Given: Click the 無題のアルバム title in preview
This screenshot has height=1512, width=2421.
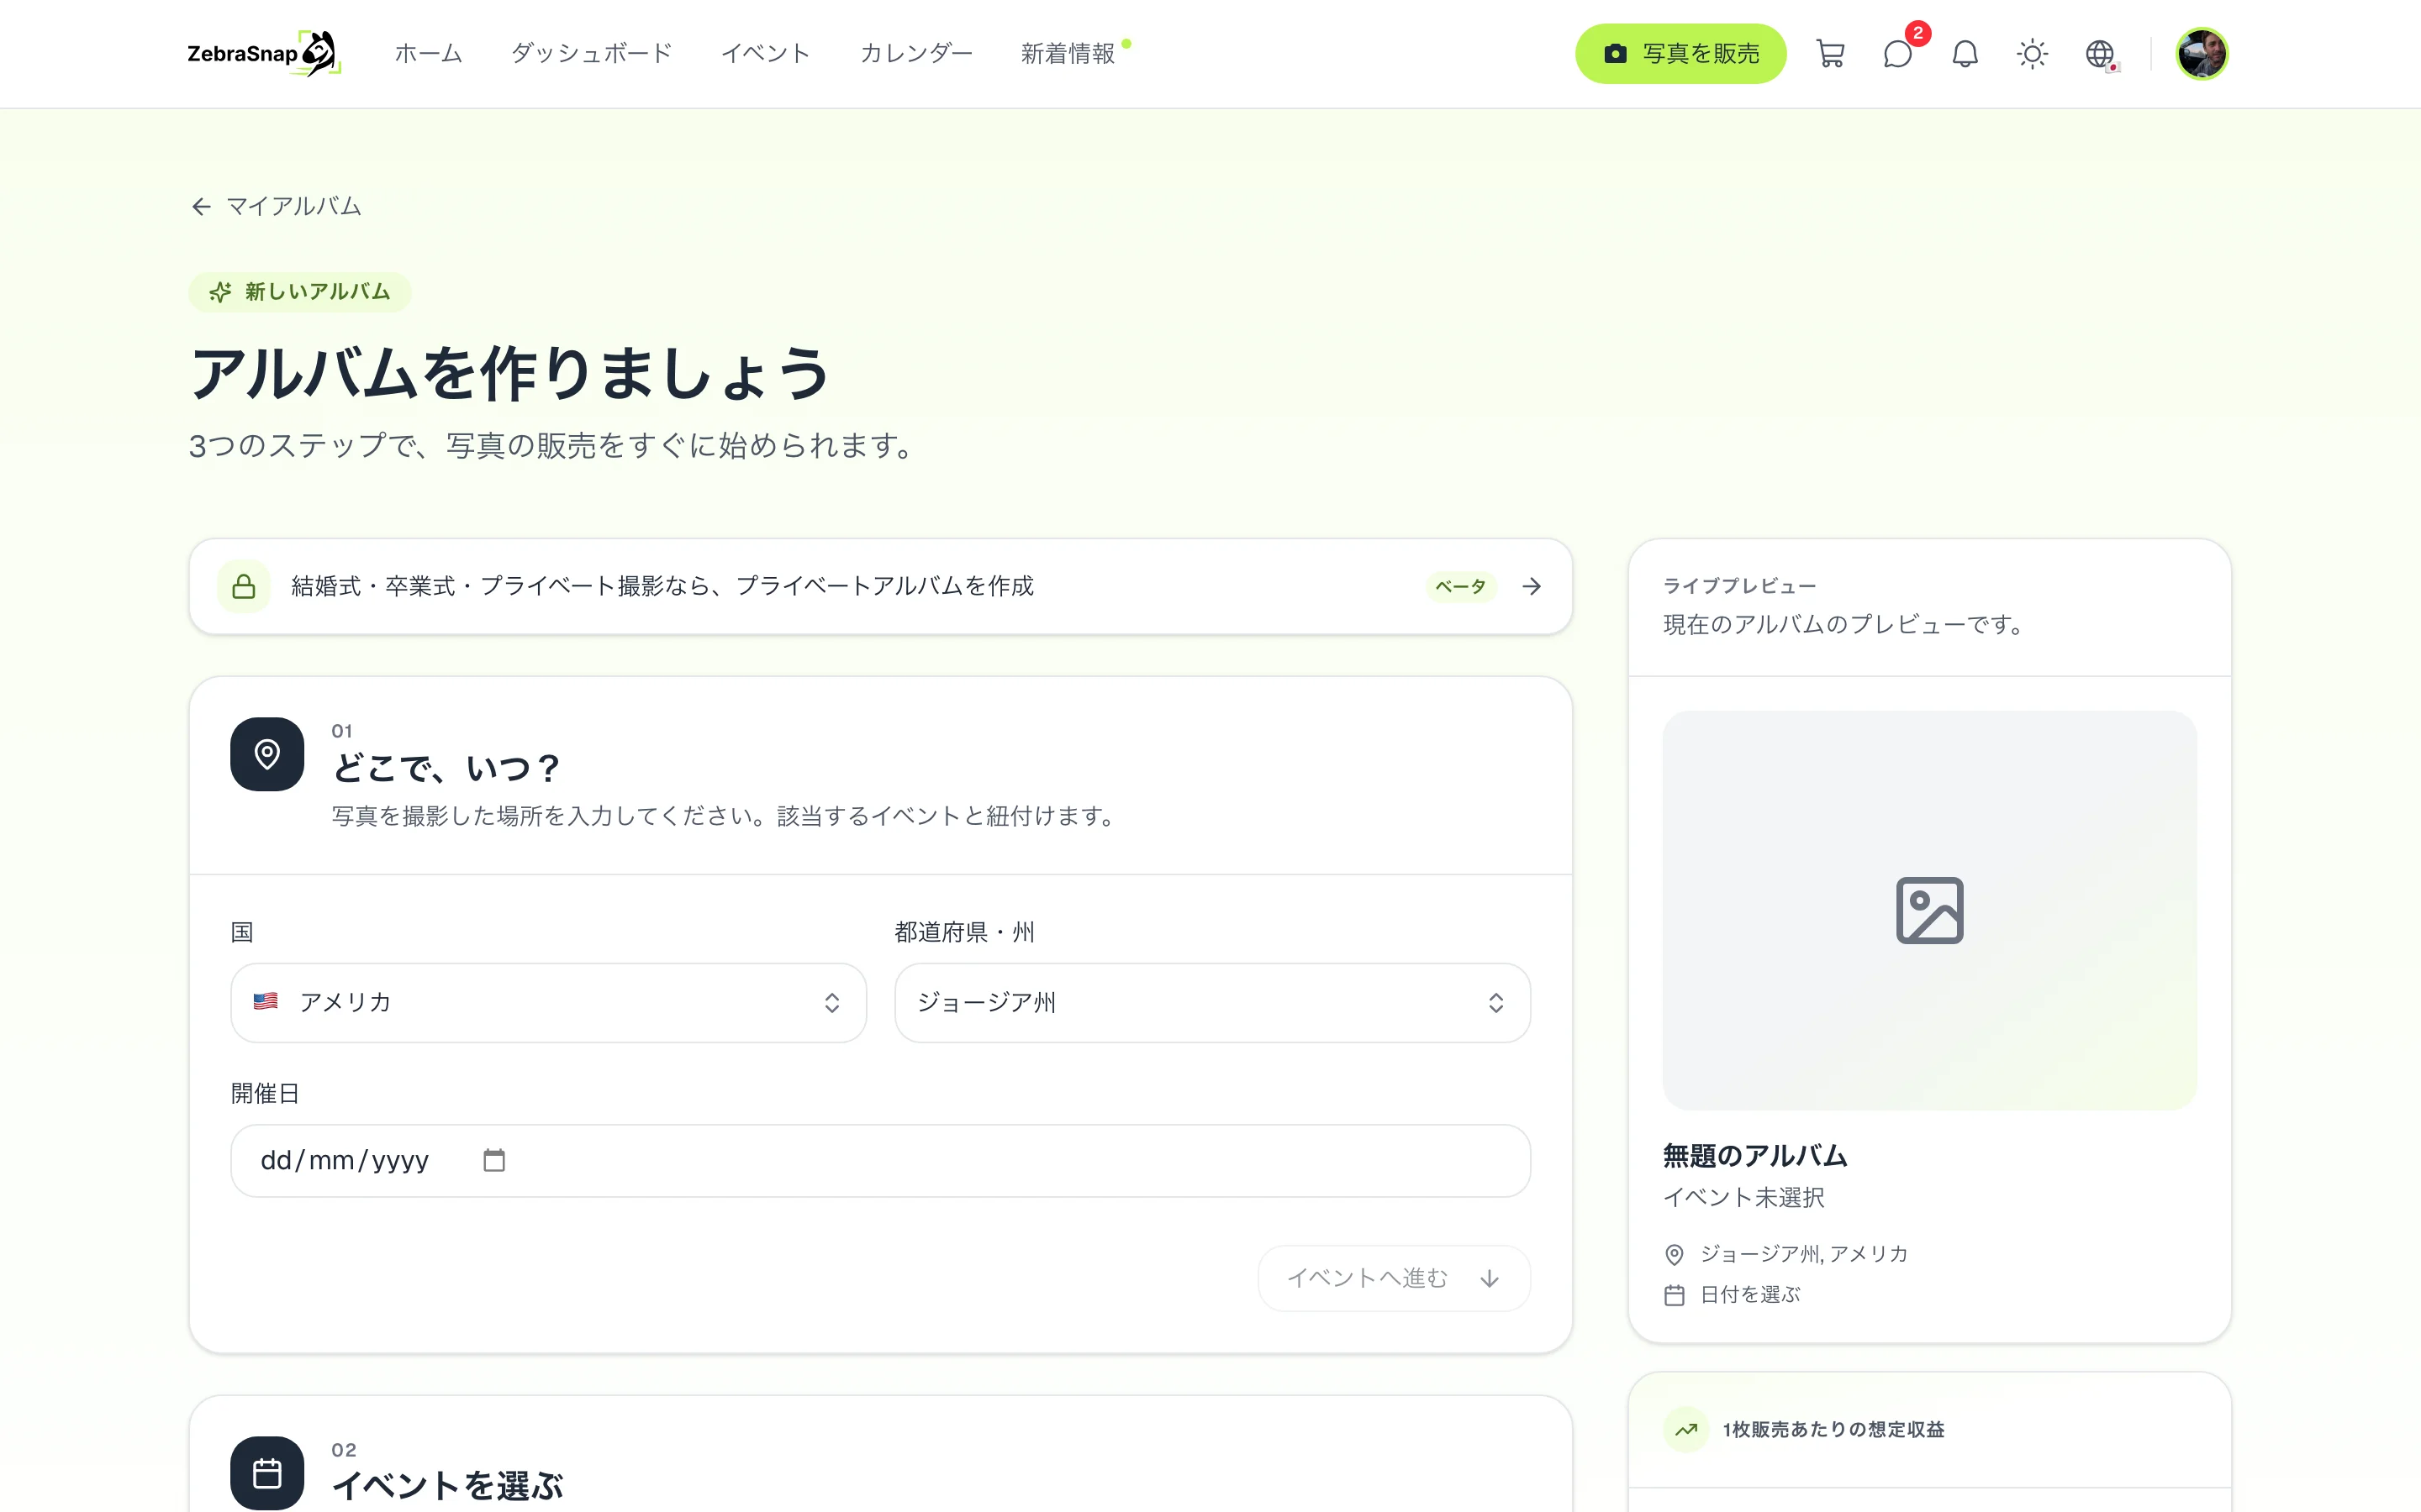Looking at the screenshot, I should pyautogui.click(x=1754, y=1156).
